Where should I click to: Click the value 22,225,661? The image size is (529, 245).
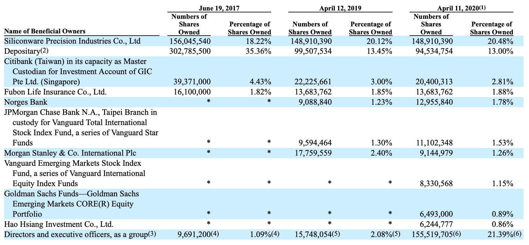point(313,82)
